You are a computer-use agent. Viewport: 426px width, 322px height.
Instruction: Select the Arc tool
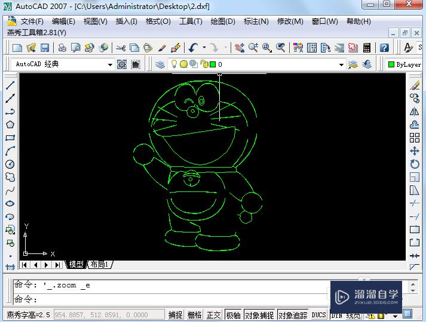tap(10, 151)
